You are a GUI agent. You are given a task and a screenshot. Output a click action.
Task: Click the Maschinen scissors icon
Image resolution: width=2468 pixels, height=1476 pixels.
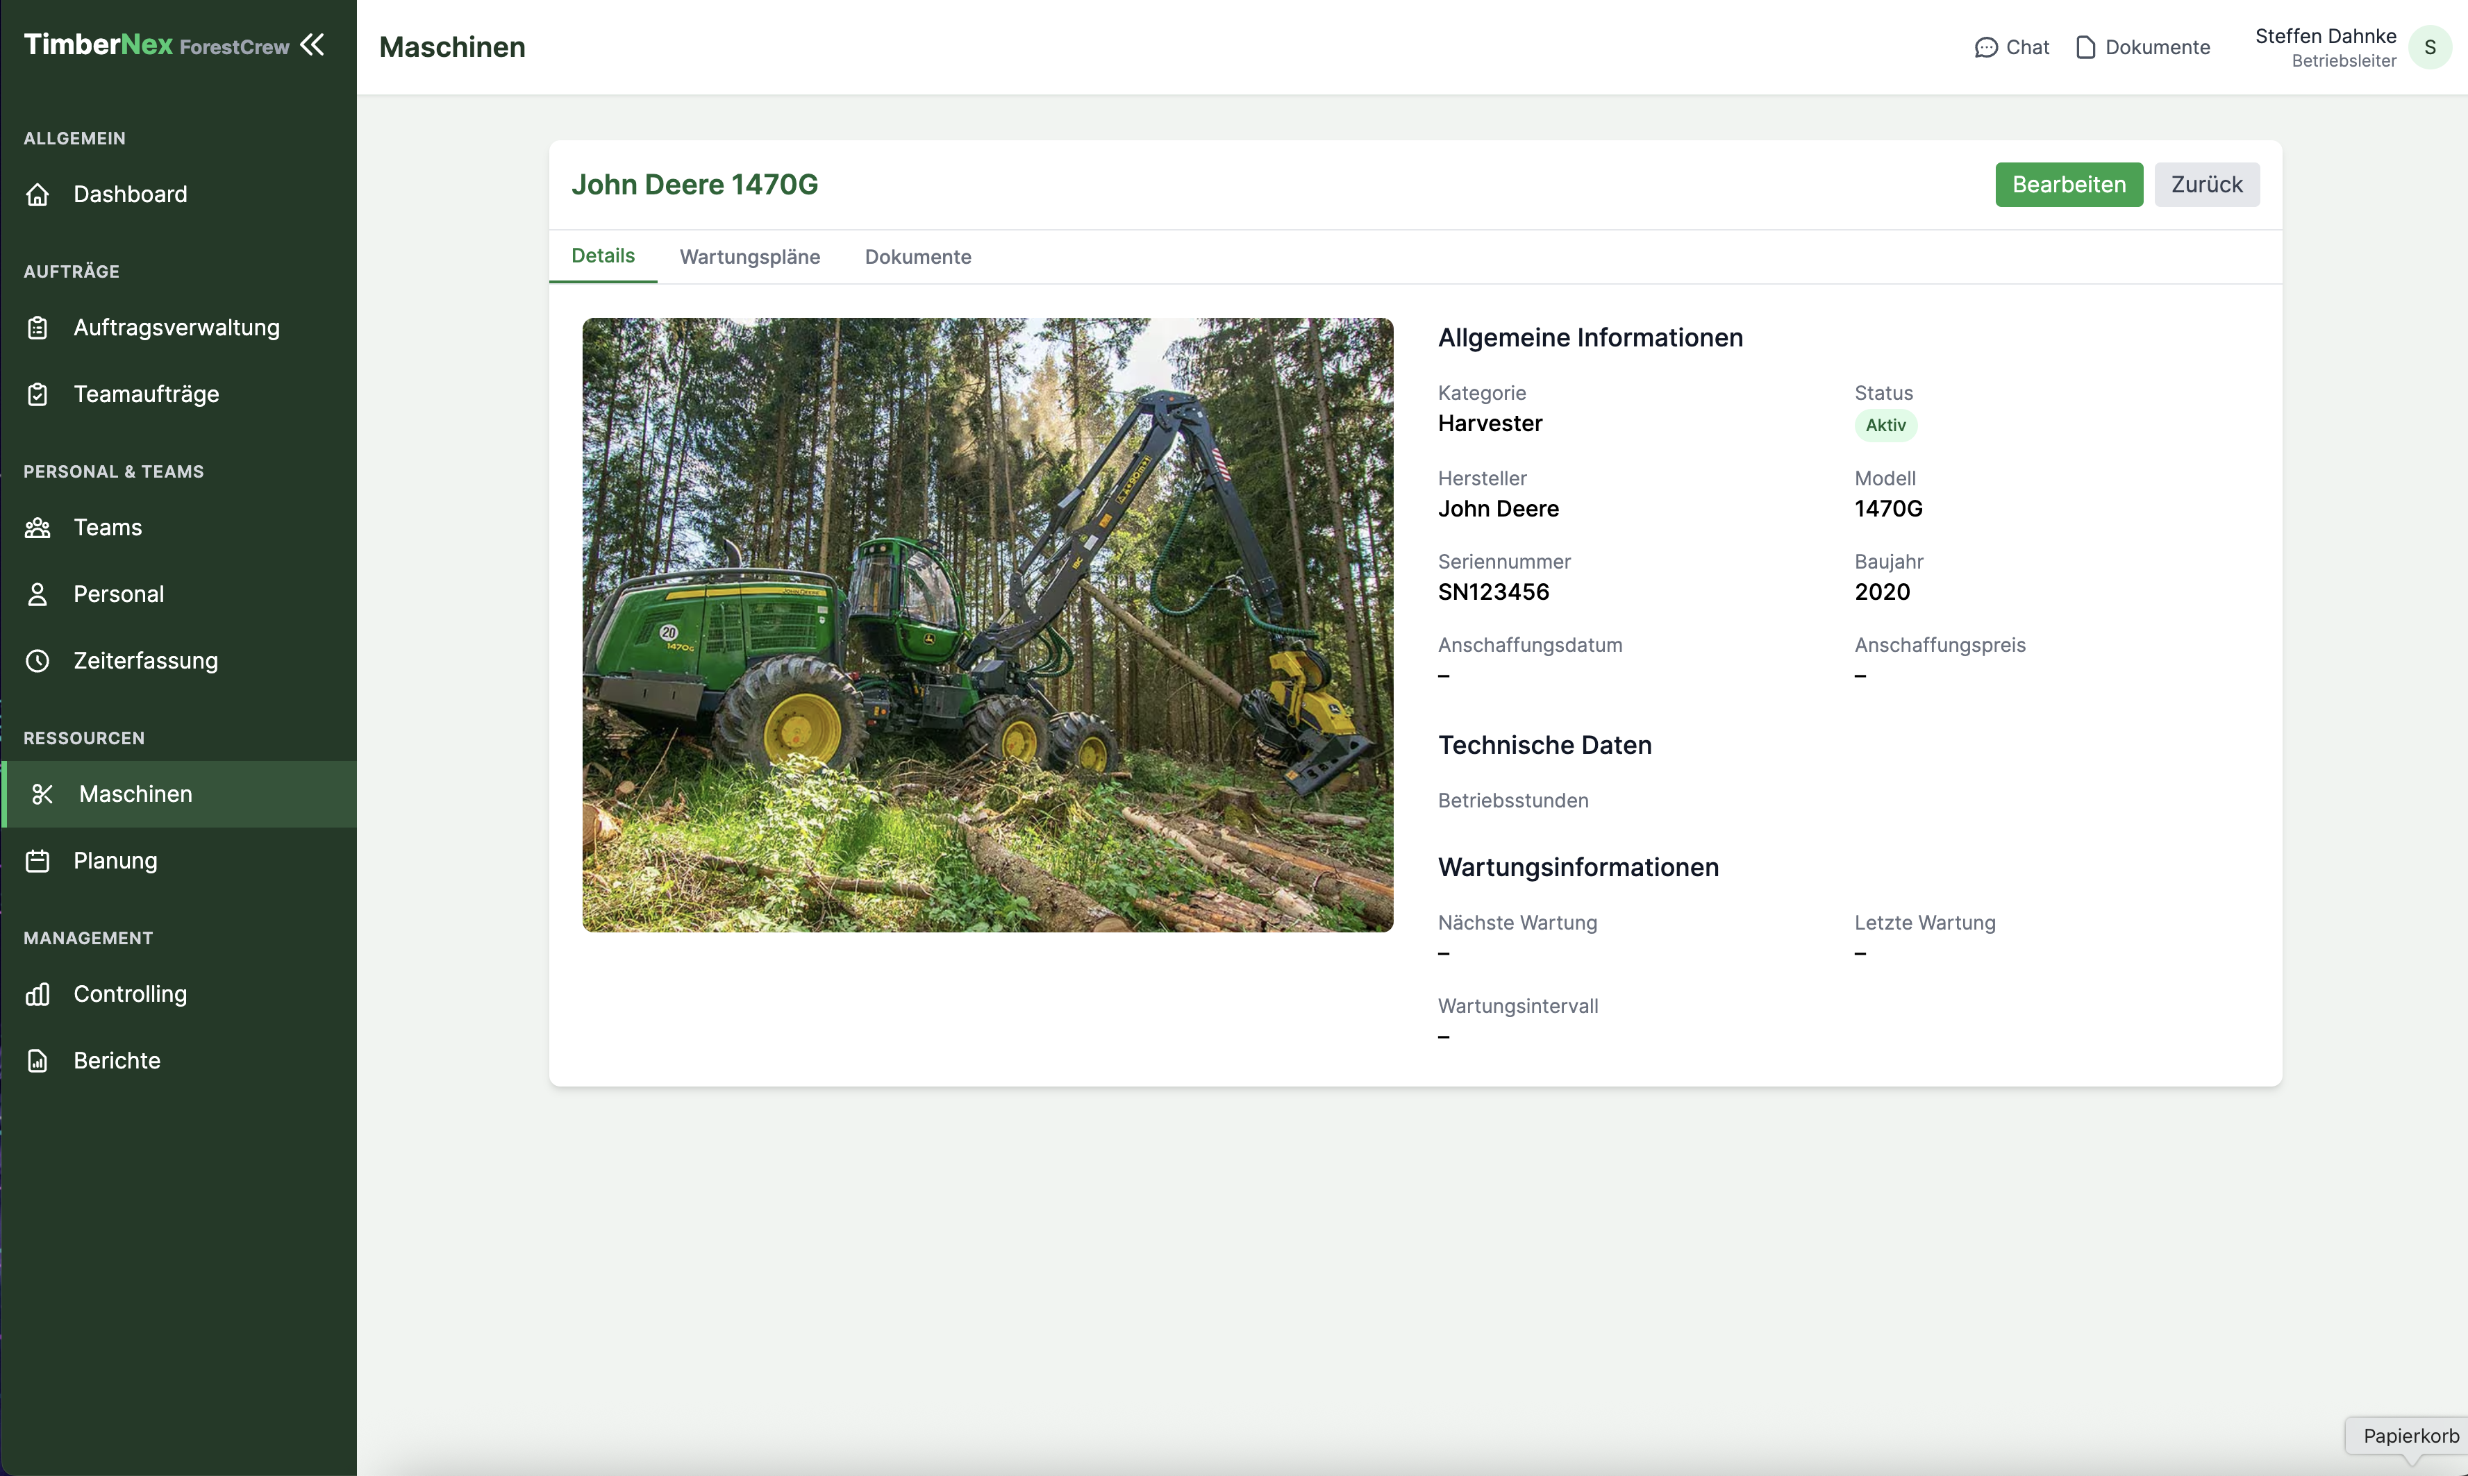43,795
